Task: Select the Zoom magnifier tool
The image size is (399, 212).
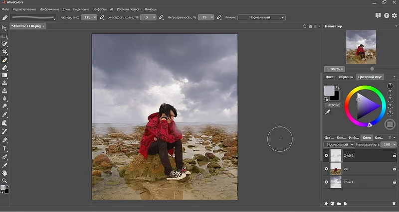Action: [4, 181]
